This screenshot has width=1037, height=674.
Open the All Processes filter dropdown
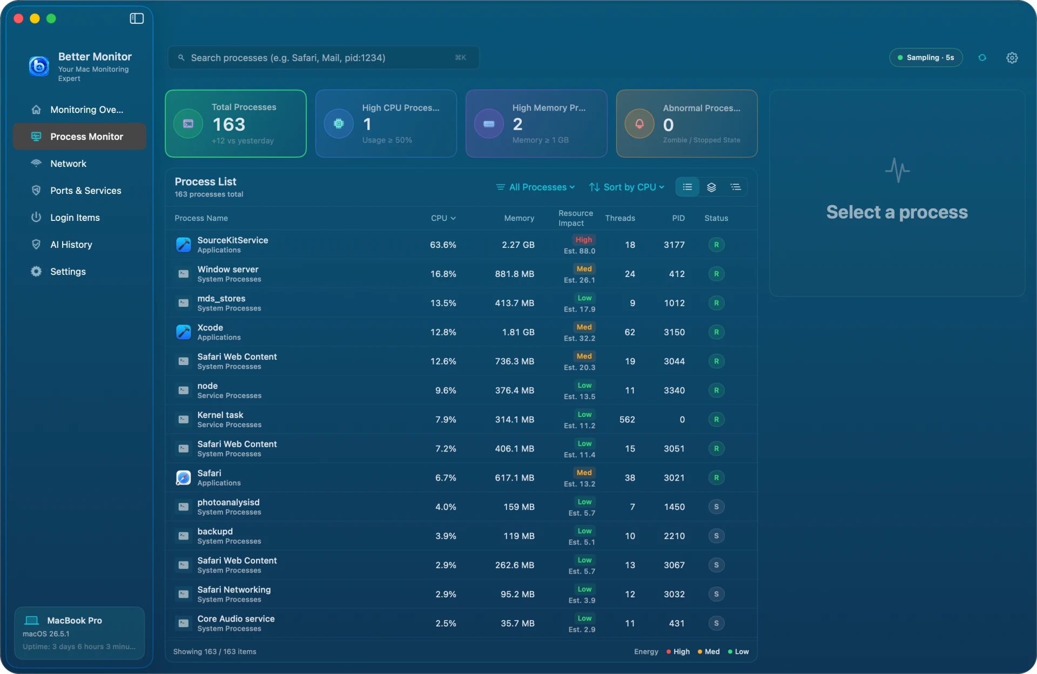tap(536, 187)
